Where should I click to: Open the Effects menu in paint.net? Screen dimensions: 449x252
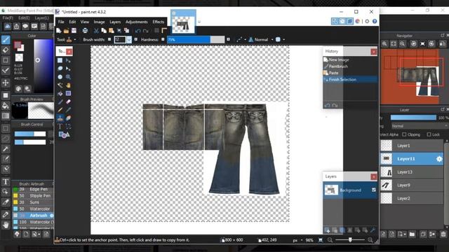point(158,22)
